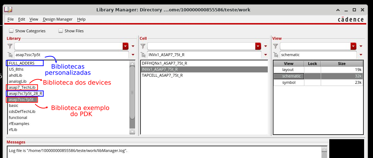
Task: Click the Library filter funnel icon
Action: click(10, 46)
